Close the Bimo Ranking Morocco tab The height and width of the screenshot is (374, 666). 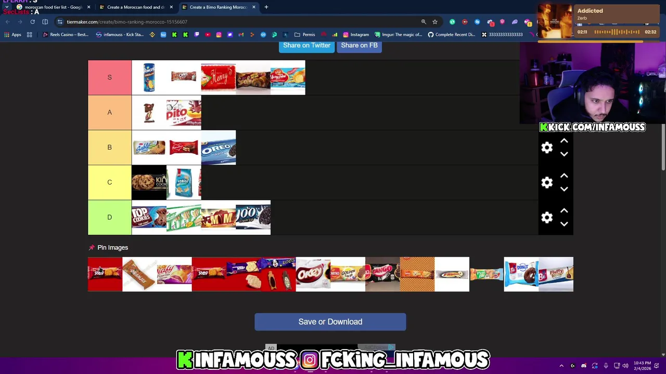pyautogui.click(x=253, y=7)
